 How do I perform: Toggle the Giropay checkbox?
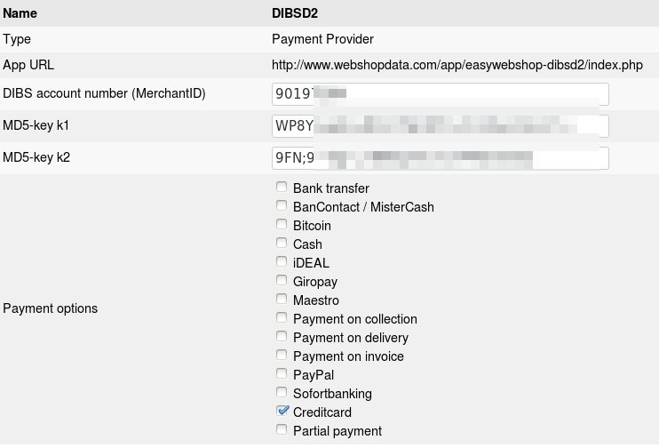[282, 281]
